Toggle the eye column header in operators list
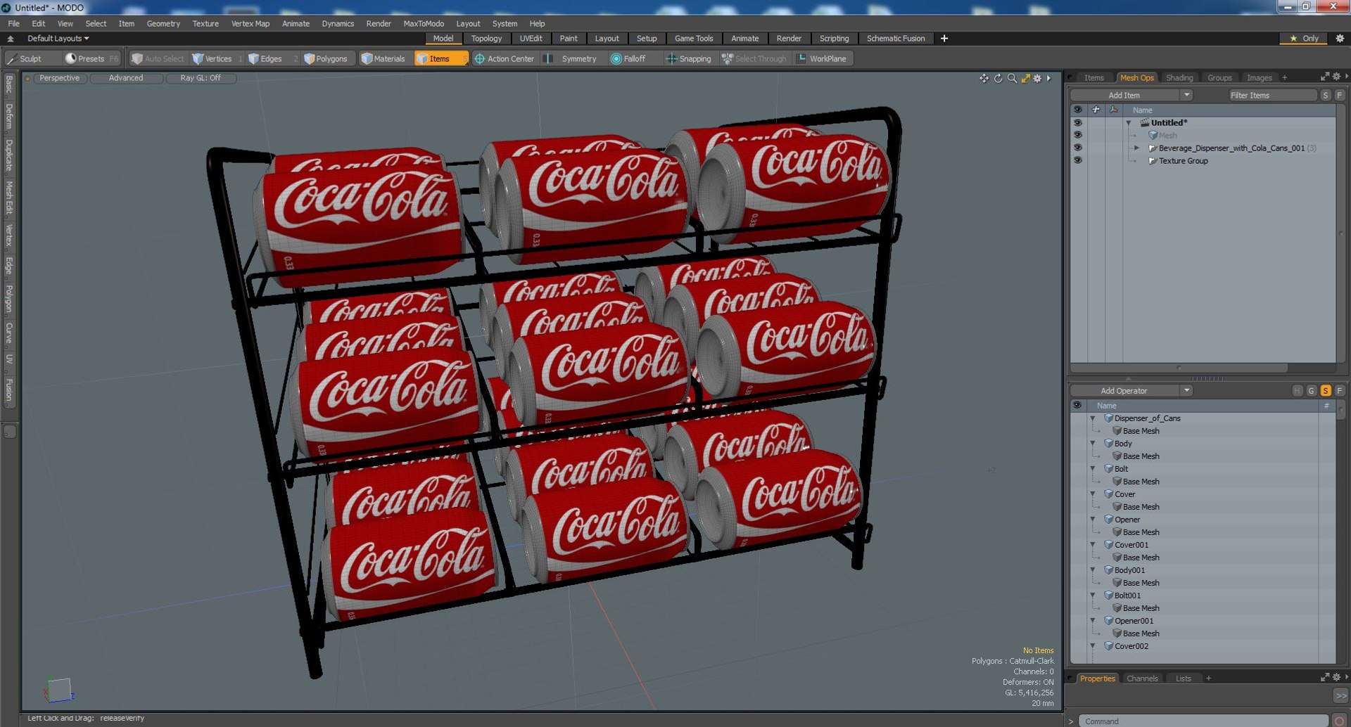Viewport: 1351px width, 727px height. [1077, 406]
